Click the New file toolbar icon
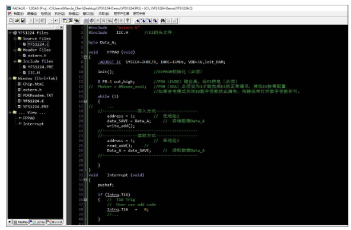The image size is (351, 230). coord(11,21)
